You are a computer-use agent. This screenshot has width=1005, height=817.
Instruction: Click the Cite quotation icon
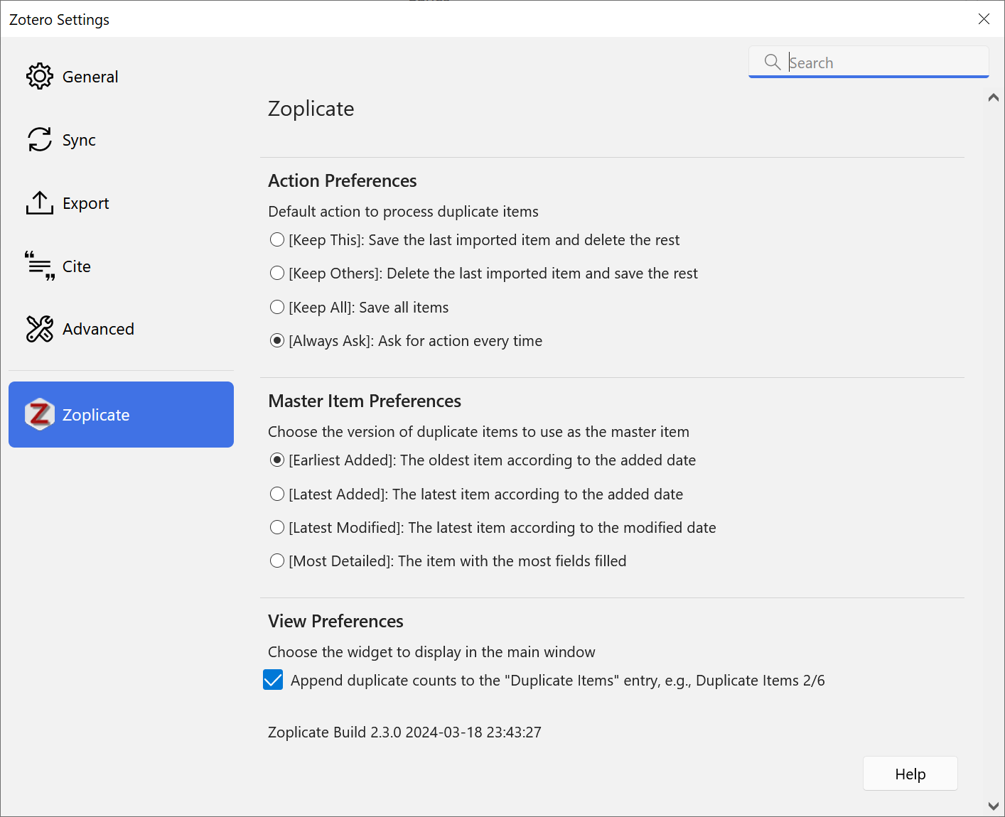point(40,266)
